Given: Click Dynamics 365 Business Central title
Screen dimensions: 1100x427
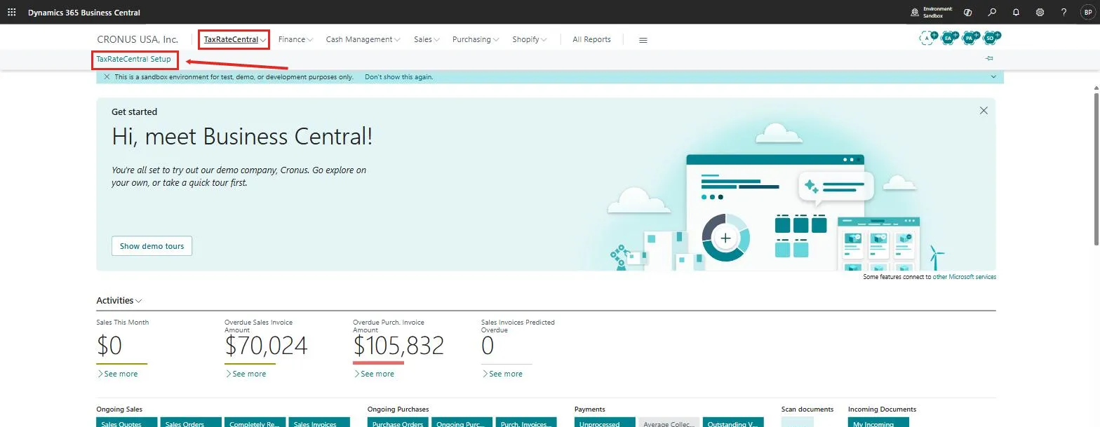Looking at the screenshot, I should tap(84, 13).
